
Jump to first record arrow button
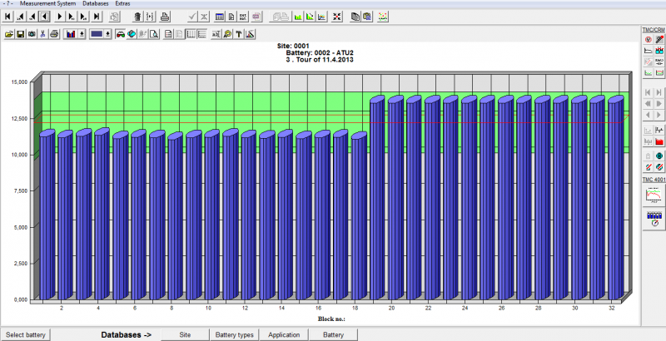click(x=7, y=16)
